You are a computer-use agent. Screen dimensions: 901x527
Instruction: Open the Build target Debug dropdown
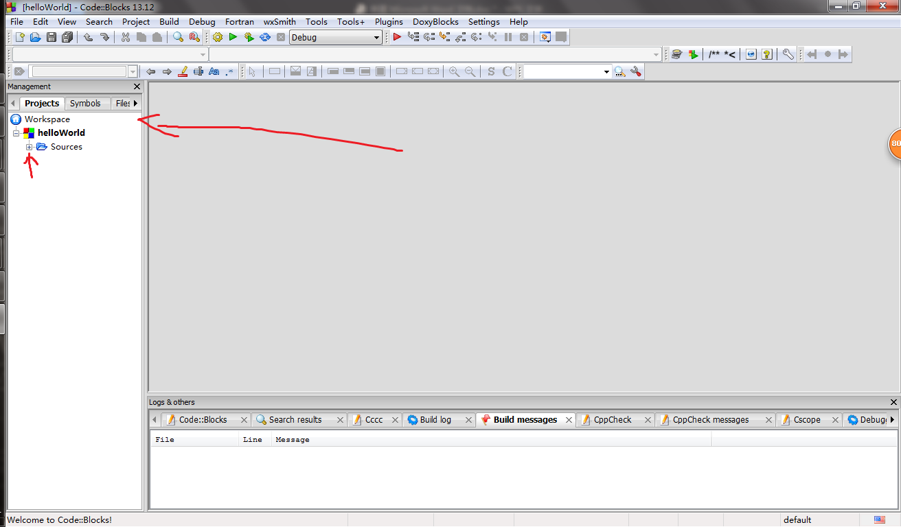point(336,38)
